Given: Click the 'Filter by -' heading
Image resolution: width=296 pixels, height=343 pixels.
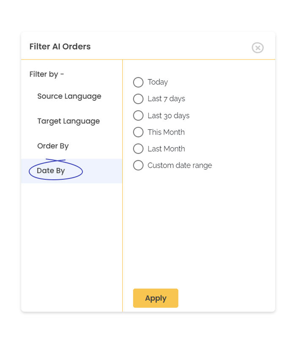Looking at the screenshot, I should 47,74.
